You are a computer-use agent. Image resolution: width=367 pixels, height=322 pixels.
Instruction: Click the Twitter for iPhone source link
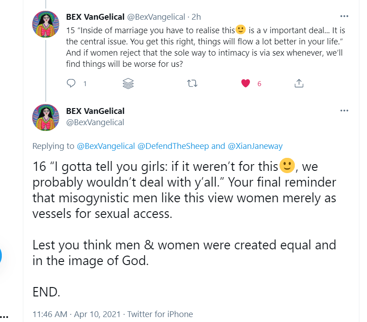[161, 314]
